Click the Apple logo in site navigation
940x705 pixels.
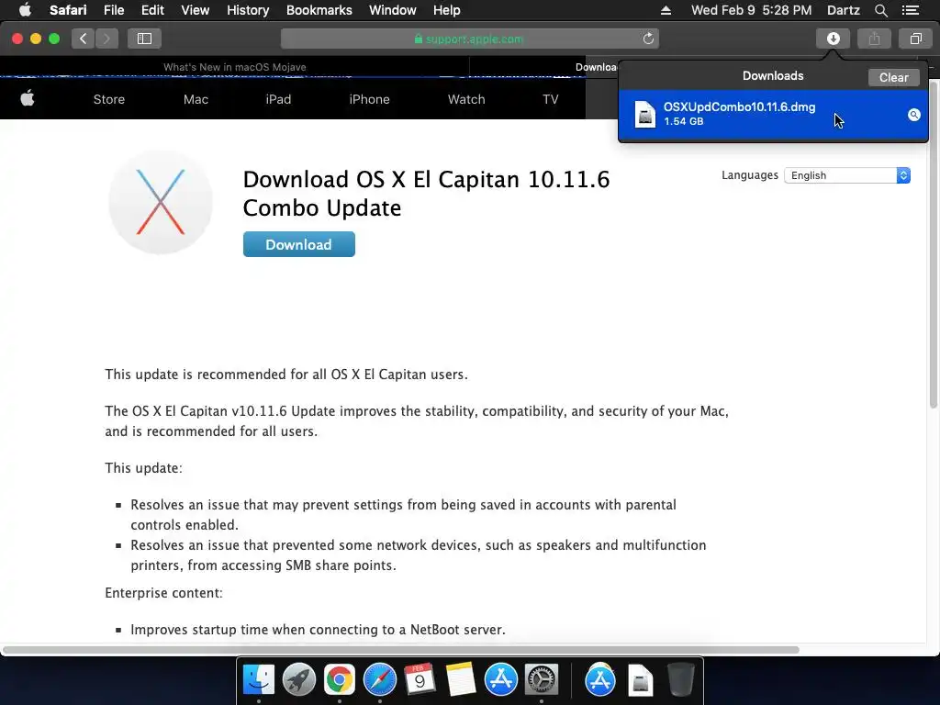pos(27,98)
